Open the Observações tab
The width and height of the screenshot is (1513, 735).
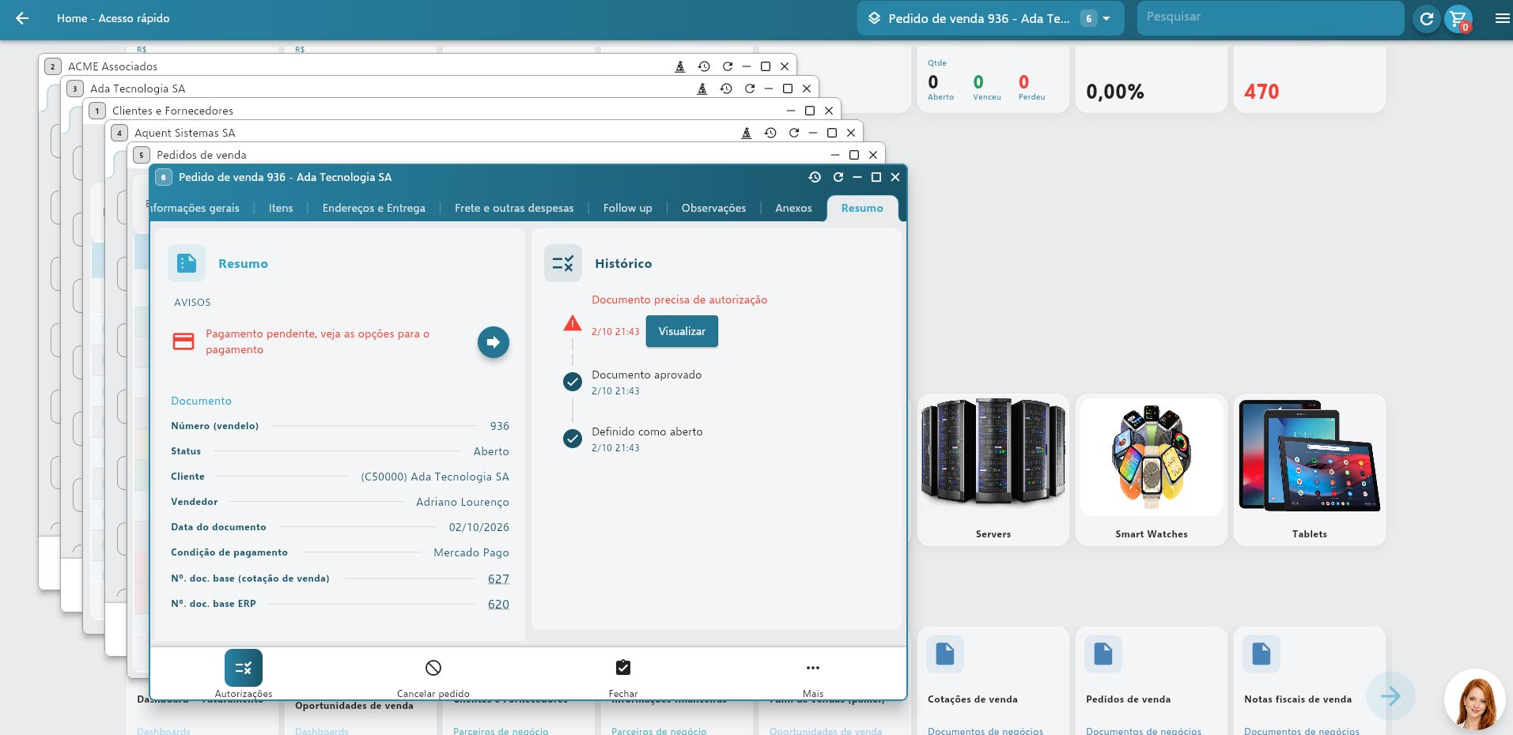coord(713,209)
